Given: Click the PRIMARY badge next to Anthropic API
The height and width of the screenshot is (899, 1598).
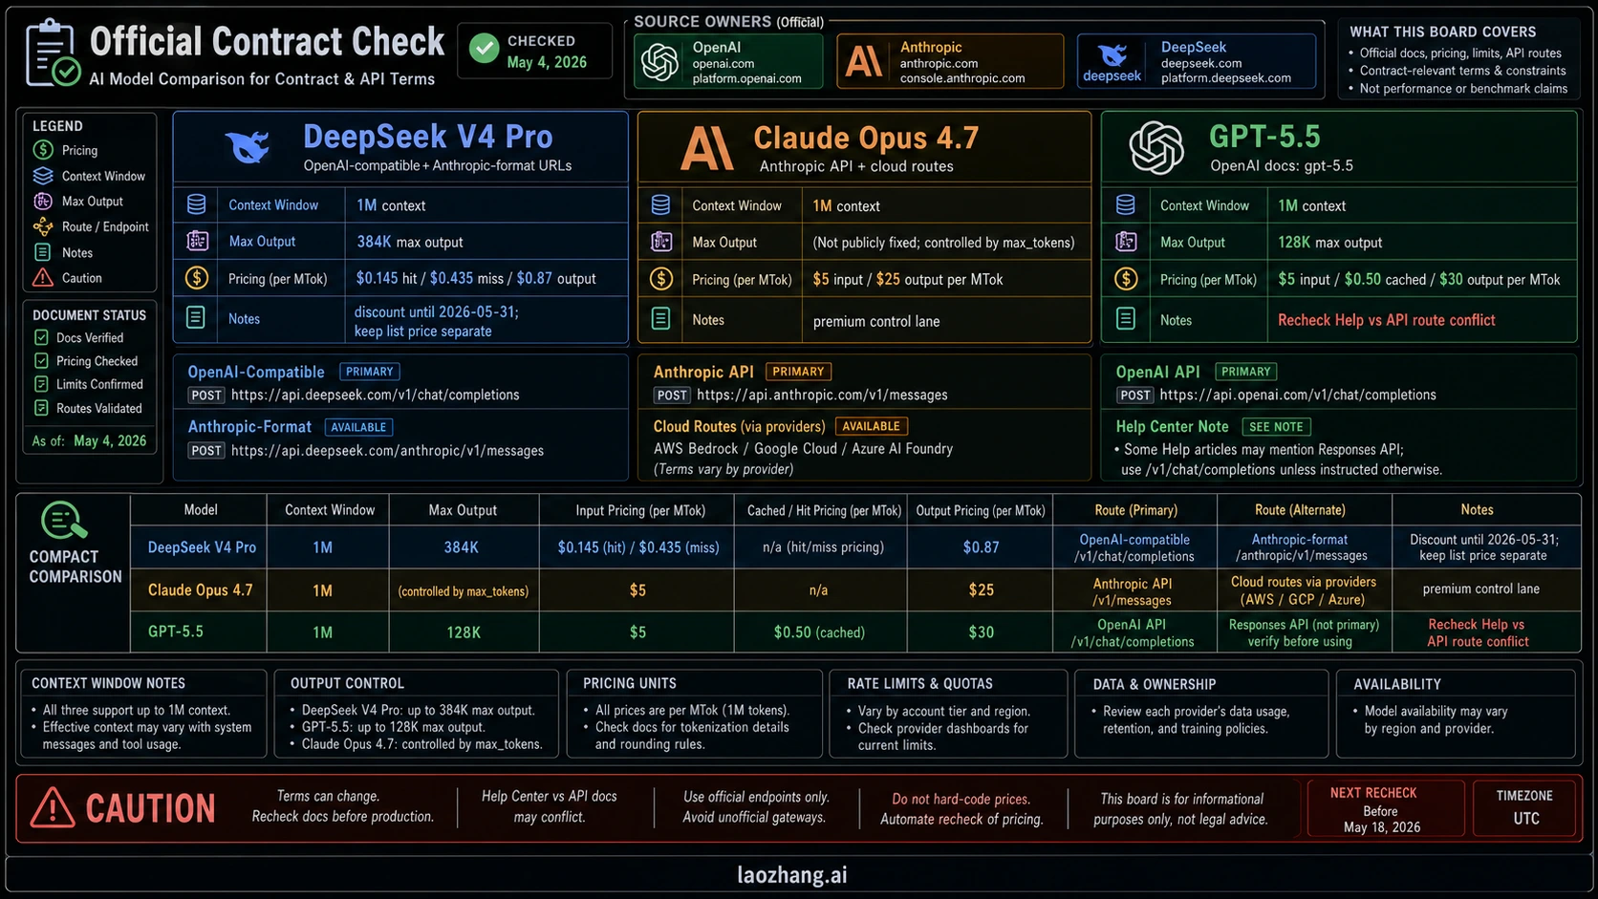Looking at the screenshot, I should point(798,372).
